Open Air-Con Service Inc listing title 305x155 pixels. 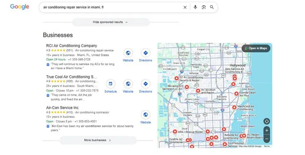point(62,108)
